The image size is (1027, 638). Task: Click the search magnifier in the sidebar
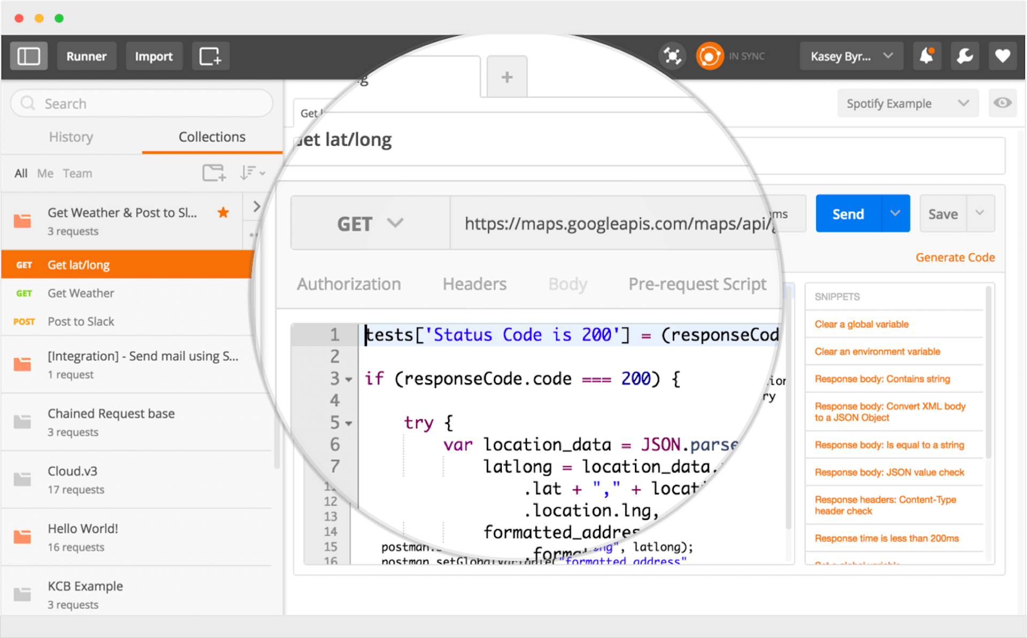[28, 103]
